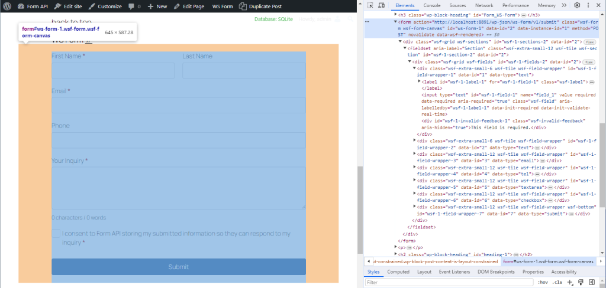The width and height of the screenshot is (606, 288).
Task: Click the new style rule plus icon
Action: tap(570, 282)
